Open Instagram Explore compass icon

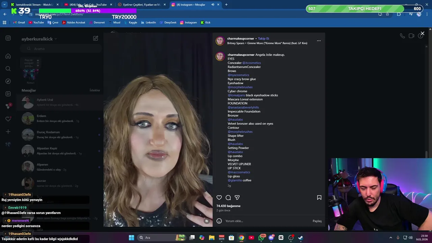click(8, 81)
